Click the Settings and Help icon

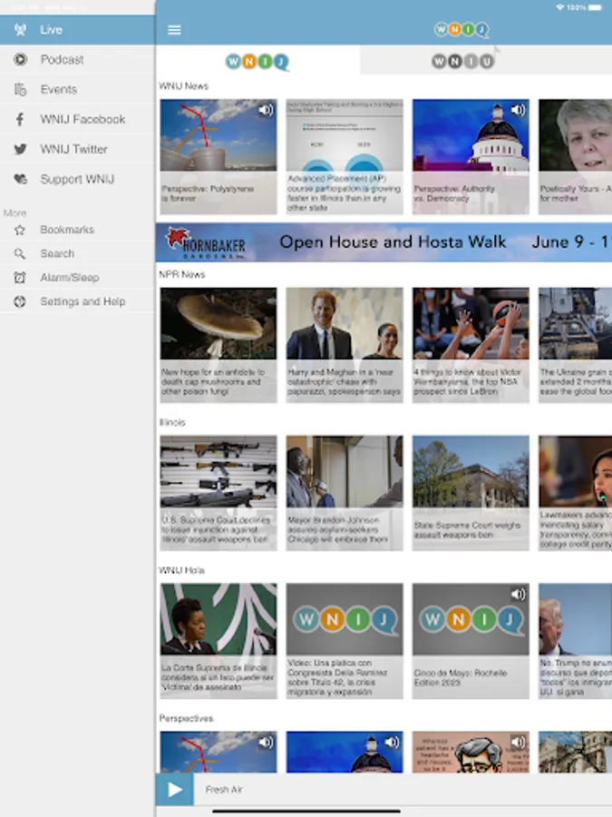[x=20, y=301]
